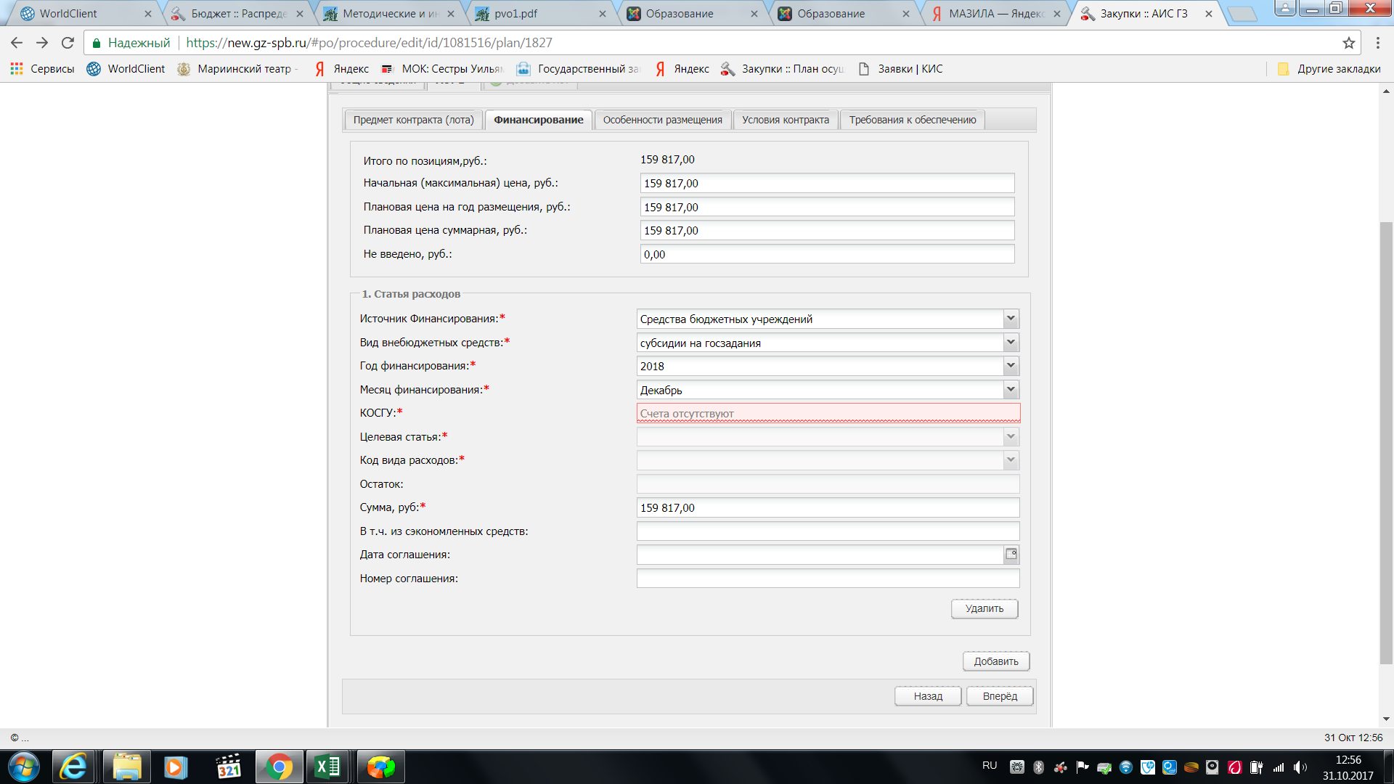1394x784 pixels.
Task: Expand the Год финансирования dropdown
Action: pos(1010,366)
